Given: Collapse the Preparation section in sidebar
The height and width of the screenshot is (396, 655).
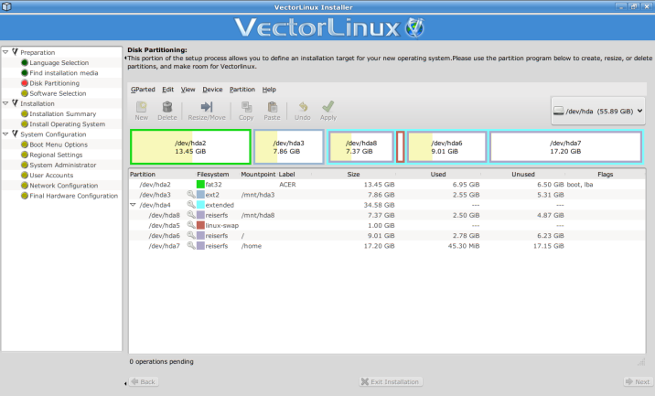Looking at the screenshot, I should tap(6, 52).
